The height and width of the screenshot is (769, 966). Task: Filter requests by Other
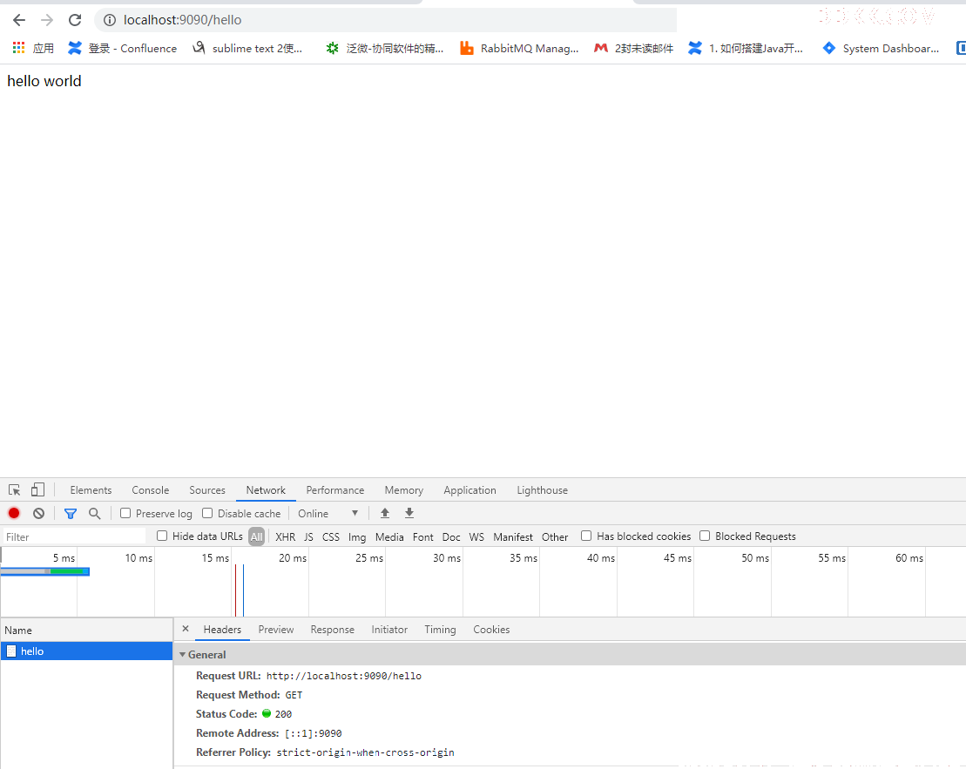[x=555, y=536]
